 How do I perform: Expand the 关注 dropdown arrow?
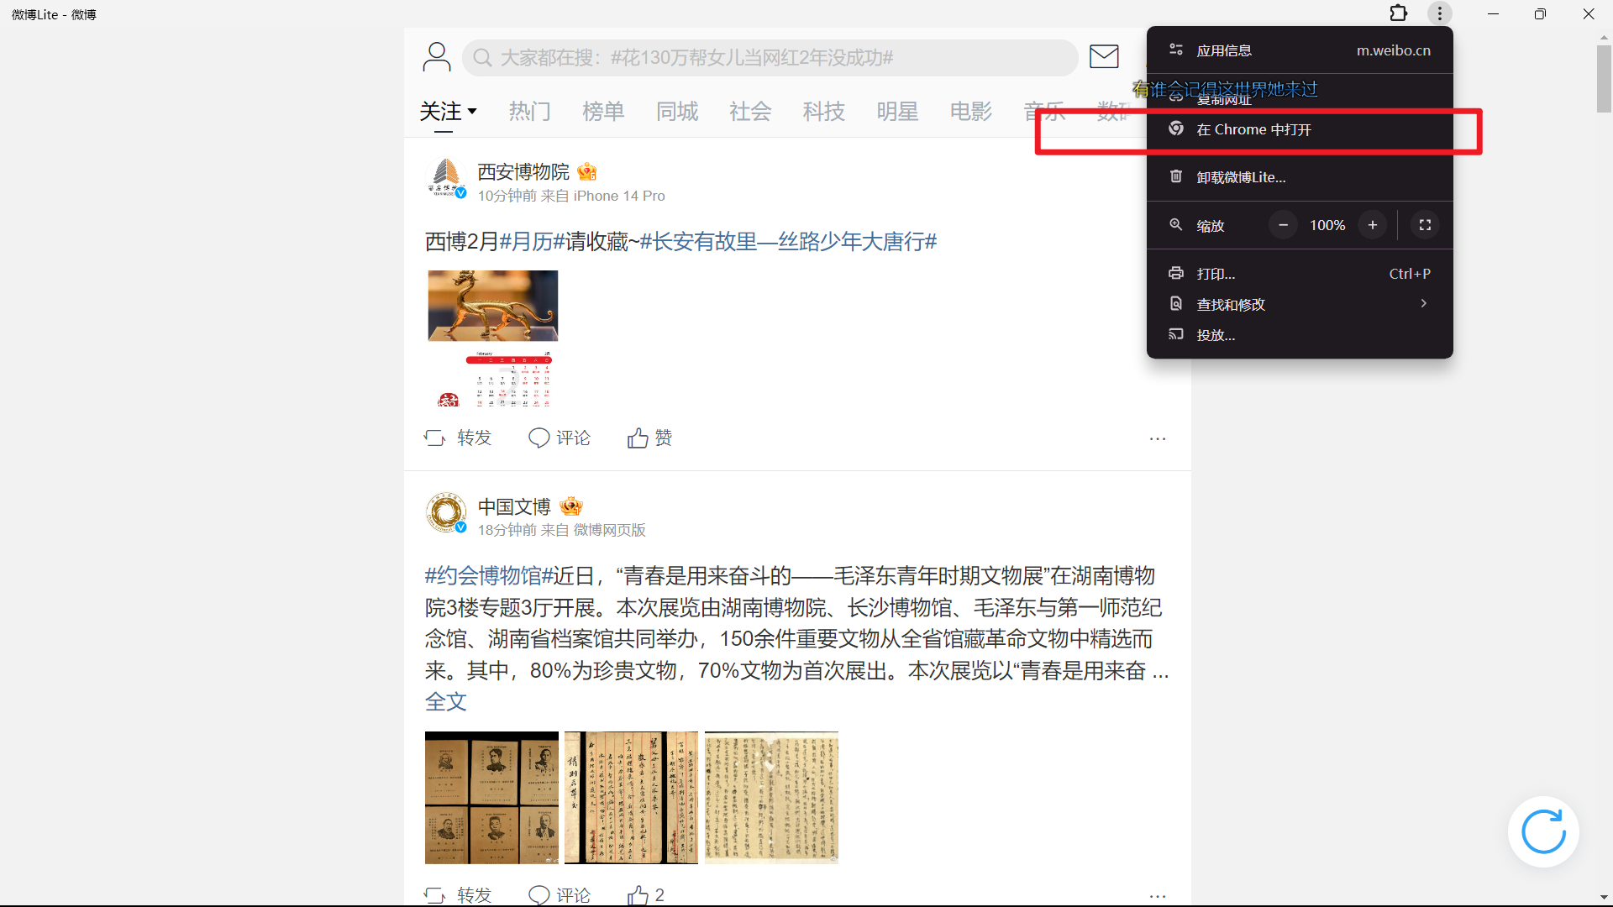coord(472,111)
